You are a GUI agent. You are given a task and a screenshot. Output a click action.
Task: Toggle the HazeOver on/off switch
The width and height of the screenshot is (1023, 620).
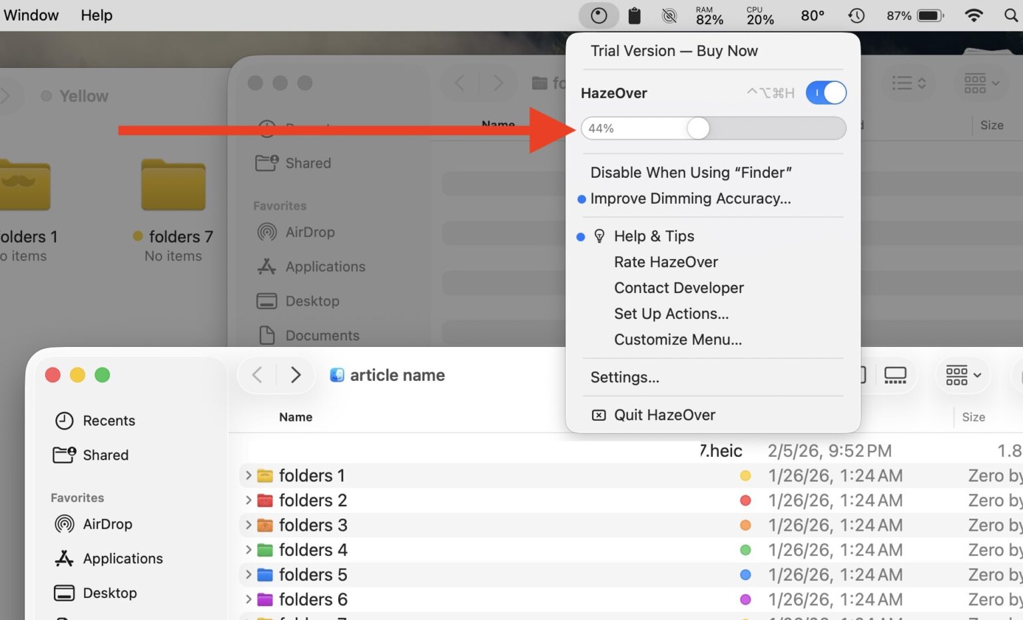tap(826, 93)
